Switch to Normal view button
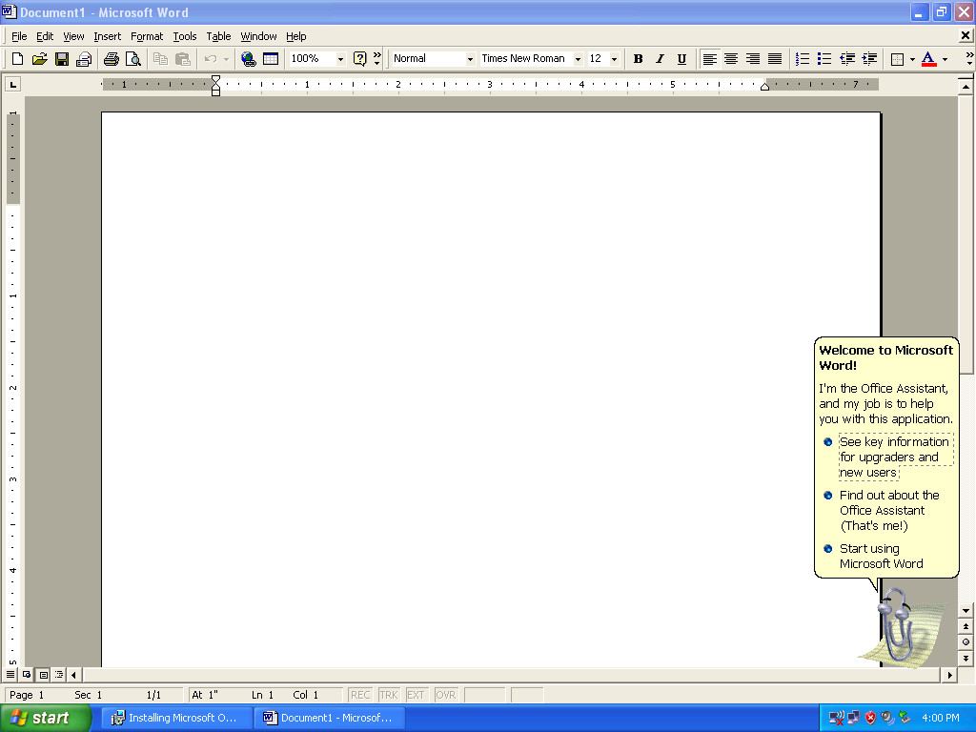This screenshot has height=732, width=976. pyautogui.click(x=10, y=674)
